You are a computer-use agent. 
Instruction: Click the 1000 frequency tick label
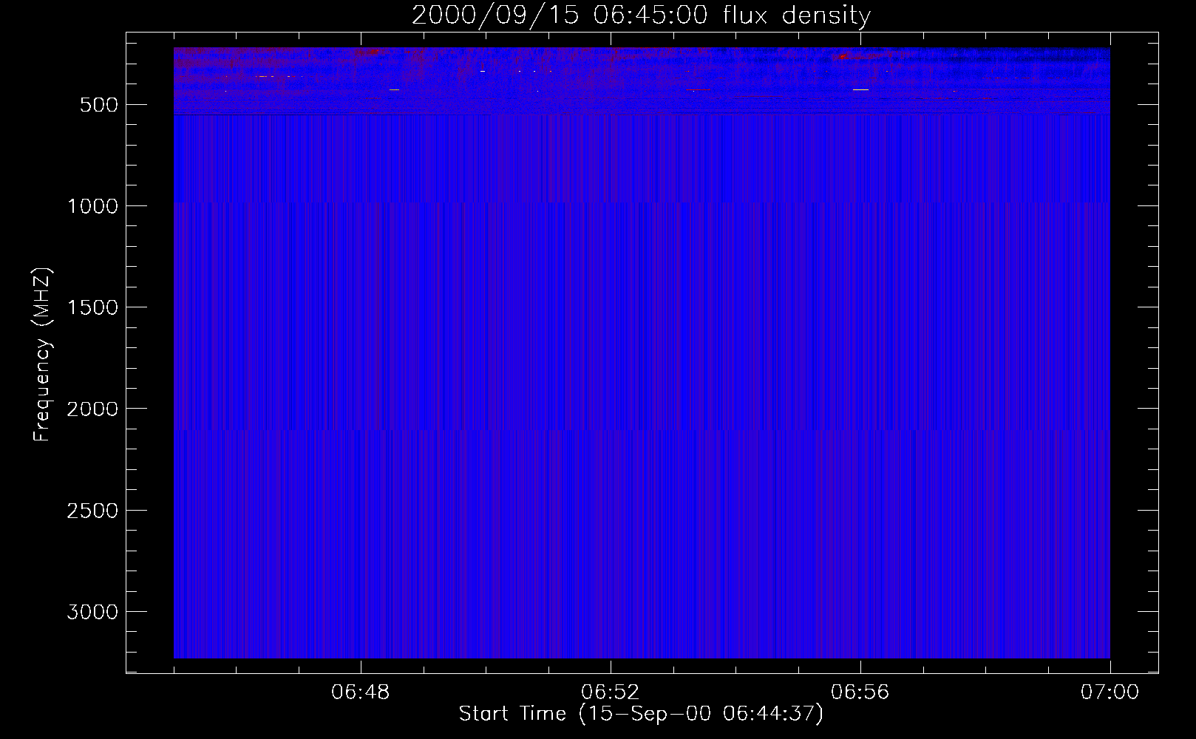92,206
